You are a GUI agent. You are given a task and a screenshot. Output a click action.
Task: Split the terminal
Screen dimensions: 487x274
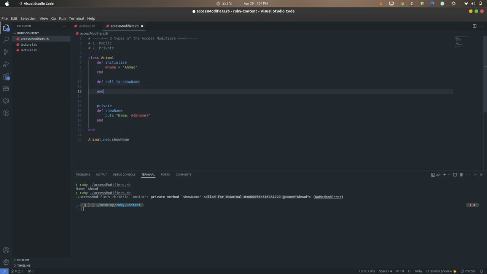pyautogui.click(x=455, y=175)
